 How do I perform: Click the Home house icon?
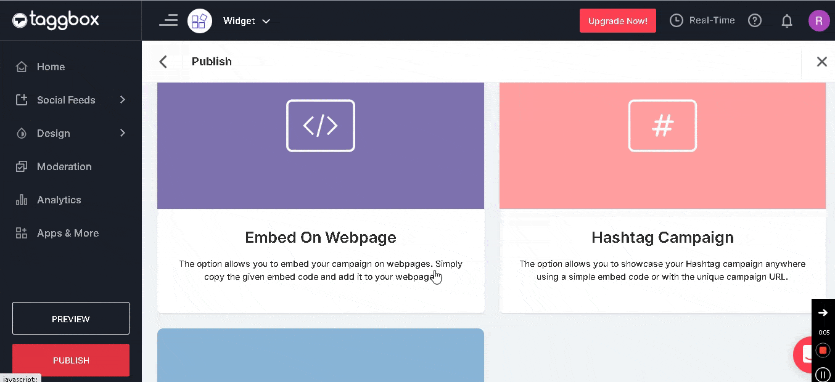pyautogui.click(x=22, y=67)
